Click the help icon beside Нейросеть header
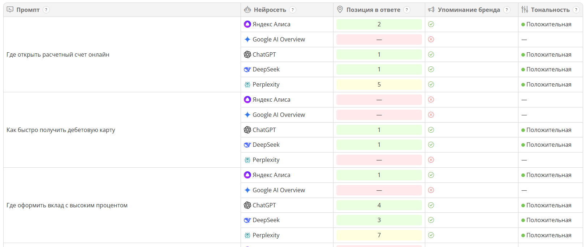Viewport: 586px width, 247px height. (293, 10)
